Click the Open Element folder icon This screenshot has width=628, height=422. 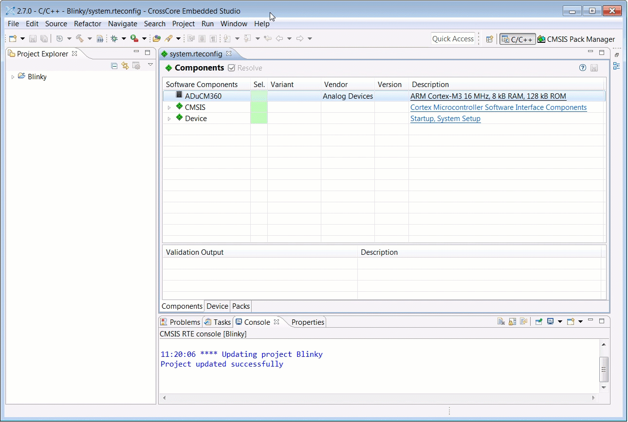click(157, 38)
